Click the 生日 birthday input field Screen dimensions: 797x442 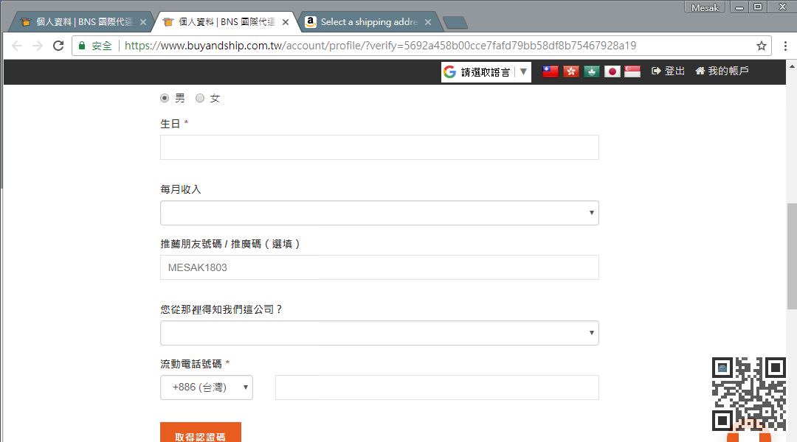tap(379, 147)
